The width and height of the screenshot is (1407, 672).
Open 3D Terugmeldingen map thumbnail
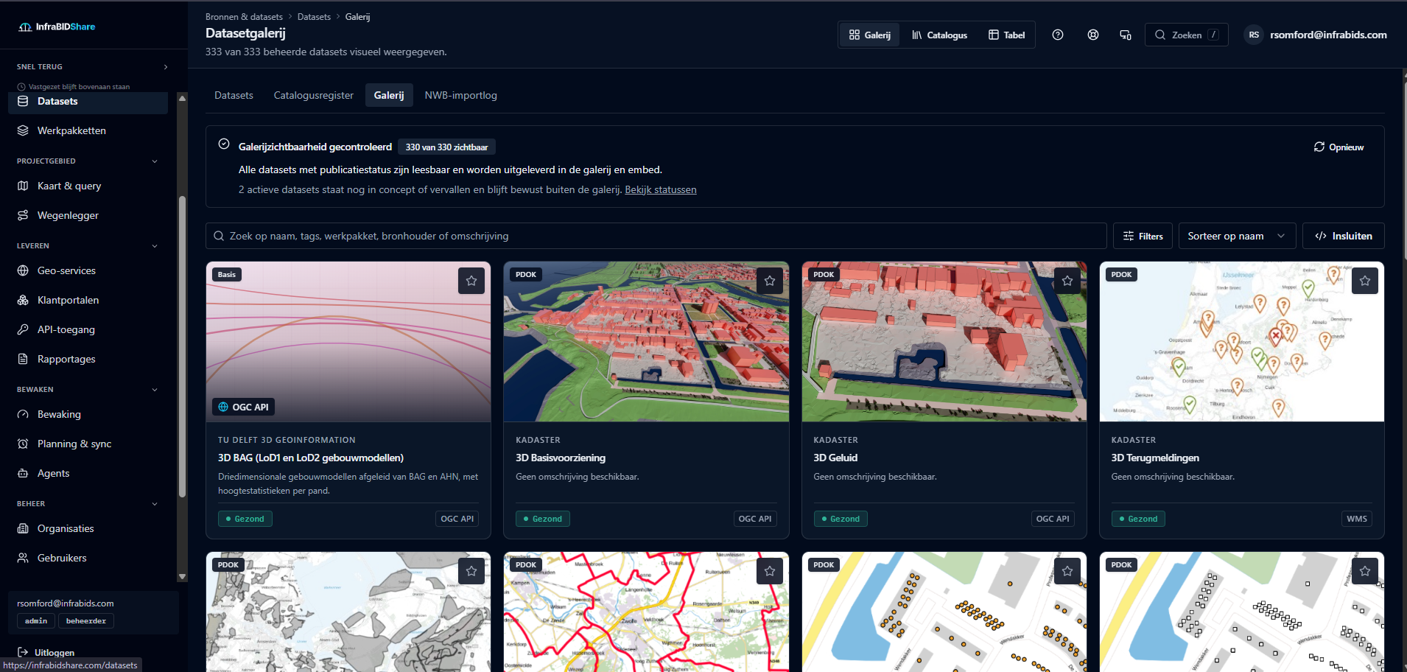click(x=1242, y=342)
